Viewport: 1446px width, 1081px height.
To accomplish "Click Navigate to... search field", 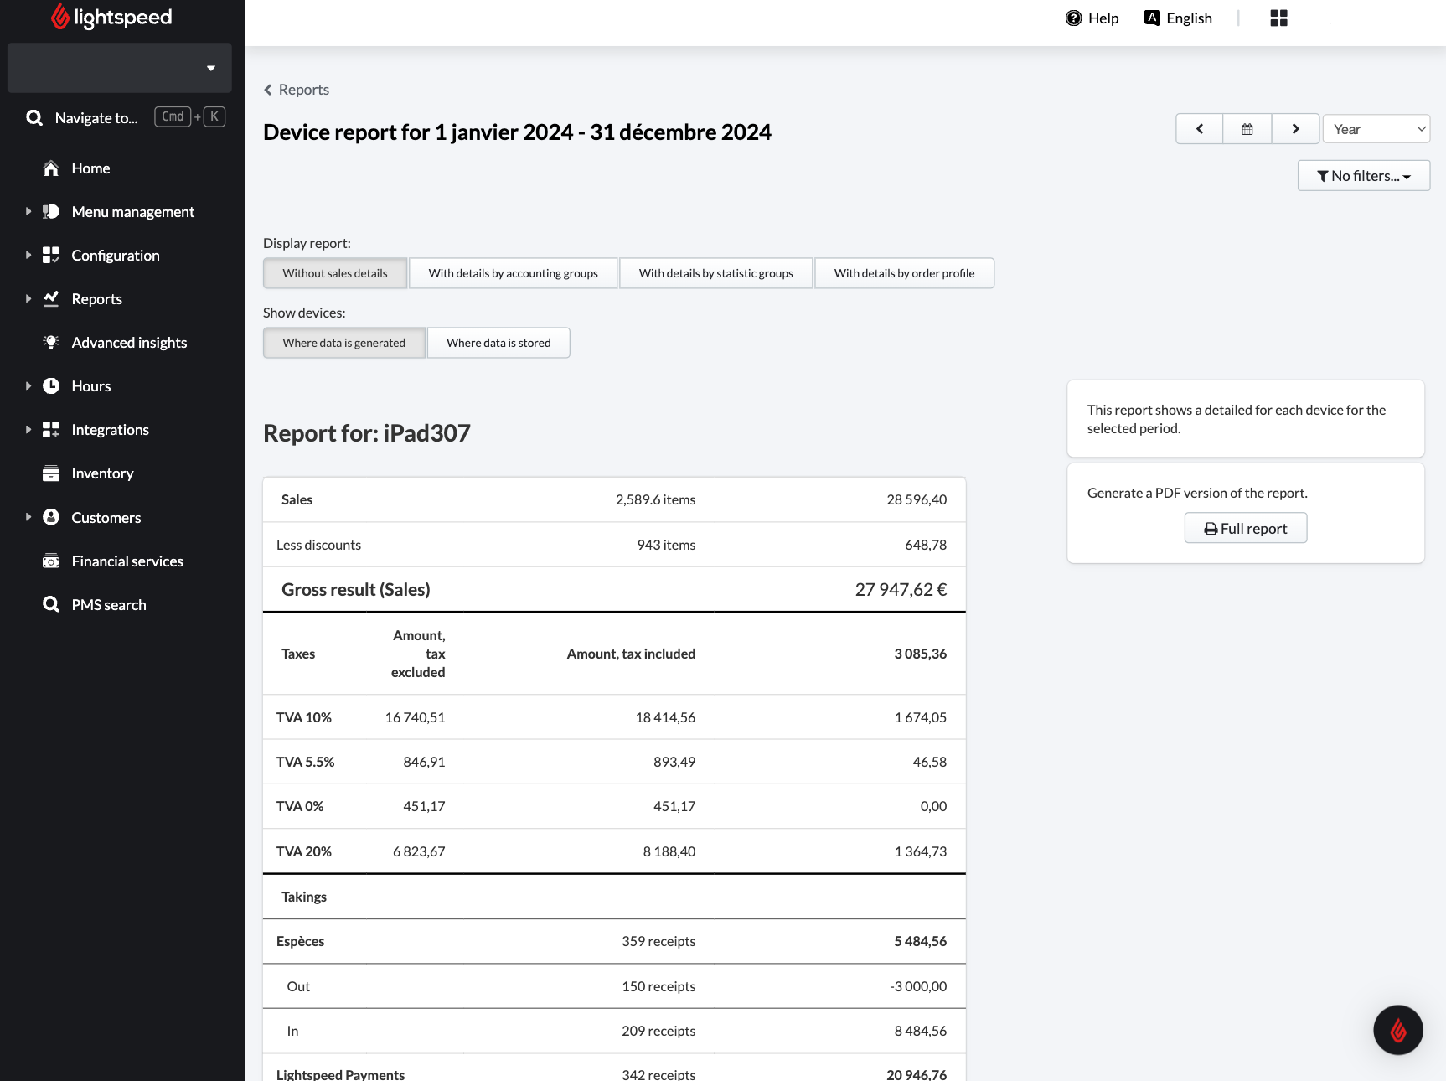I will click(96, 118).
